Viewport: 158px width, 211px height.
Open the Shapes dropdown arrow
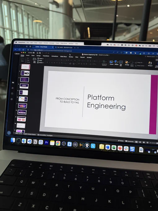coord(118,62)
